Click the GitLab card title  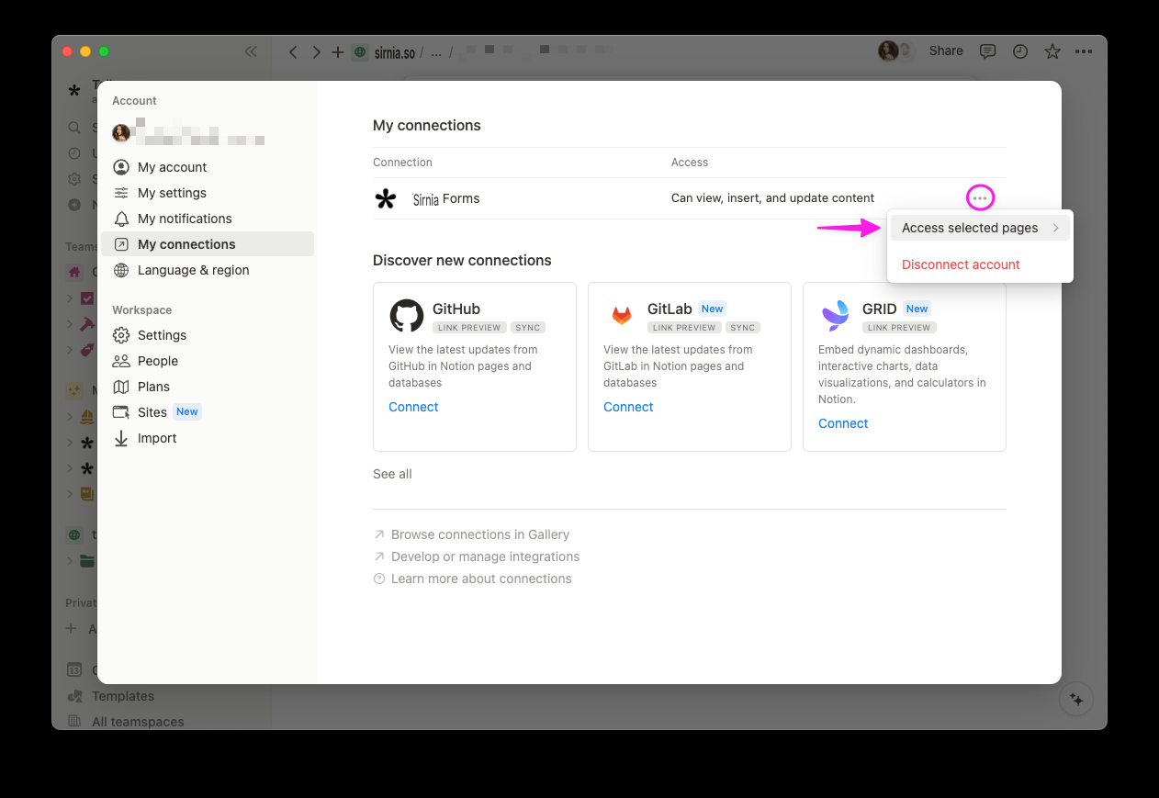670,309
